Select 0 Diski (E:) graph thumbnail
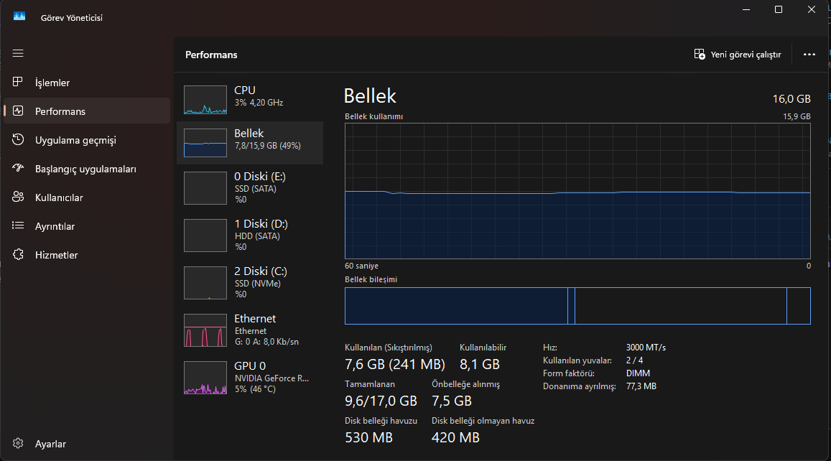The image size is (831, 461). 205,187
